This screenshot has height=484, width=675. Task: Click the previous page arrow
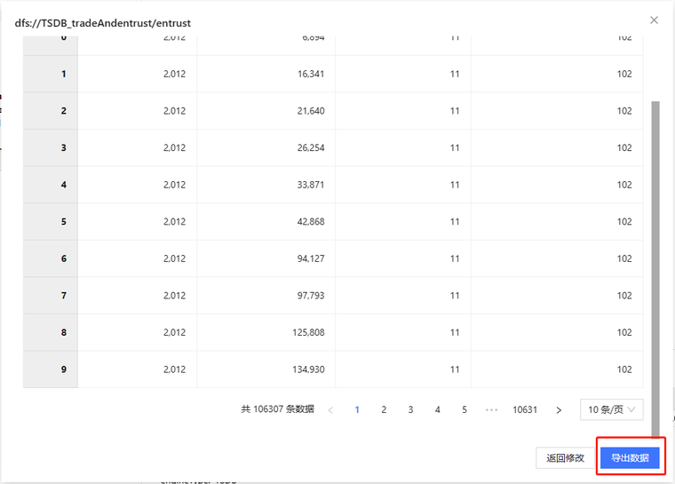click(330, 410)
